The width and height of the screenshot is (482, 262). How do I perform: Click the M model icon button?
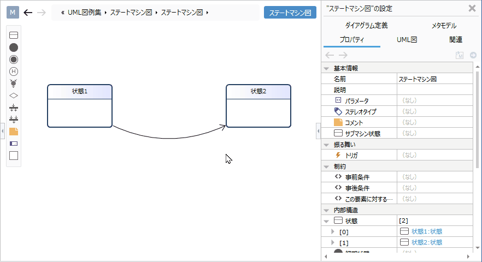tap(13, 13)
